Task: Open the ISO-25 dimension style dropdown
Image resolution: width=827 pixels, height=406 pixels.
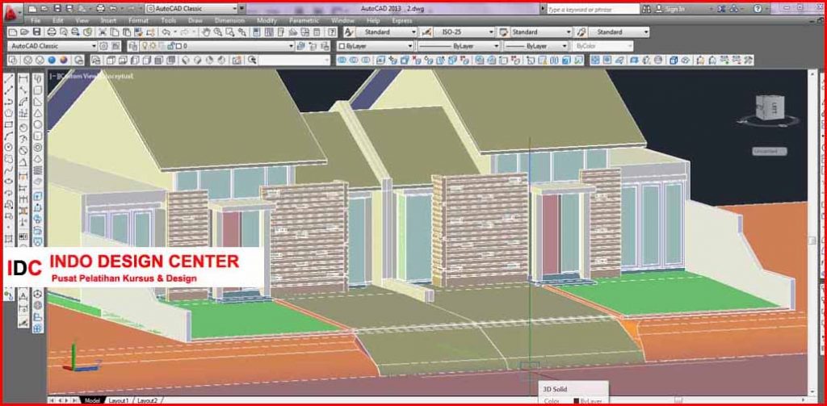Action: point(491,32)
